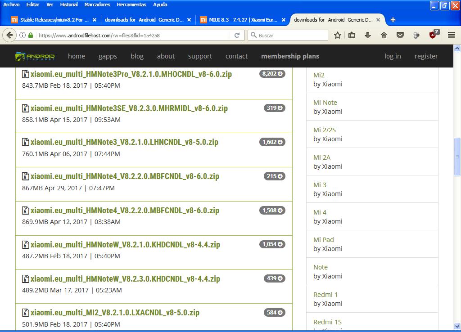Click the 1,508 download count badge

pos(272,211)
